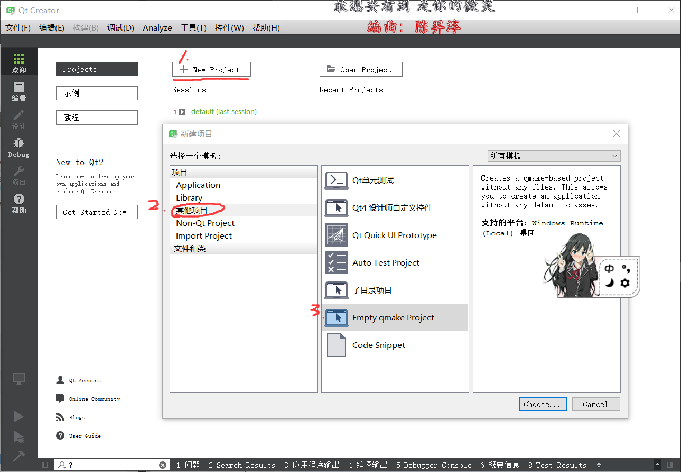The width and height of the screenshot is (681, 472).
Task: Open the 所有模板 template filter dropdown
Action: point(554,156)
